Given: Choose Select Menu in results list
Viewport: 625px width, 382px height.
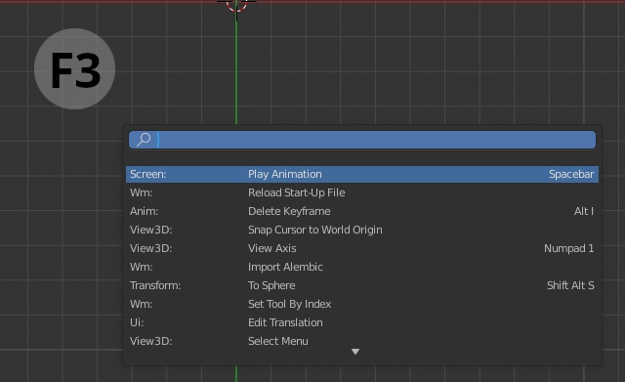Looking at the screenshot, I should point(362,341).
